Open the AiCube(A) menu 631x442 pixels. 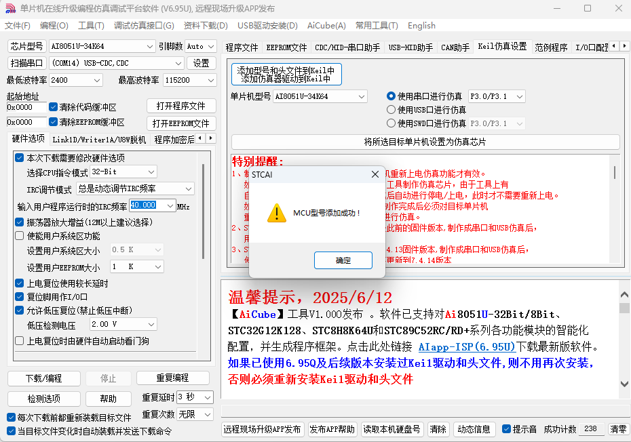coord(326,26)
